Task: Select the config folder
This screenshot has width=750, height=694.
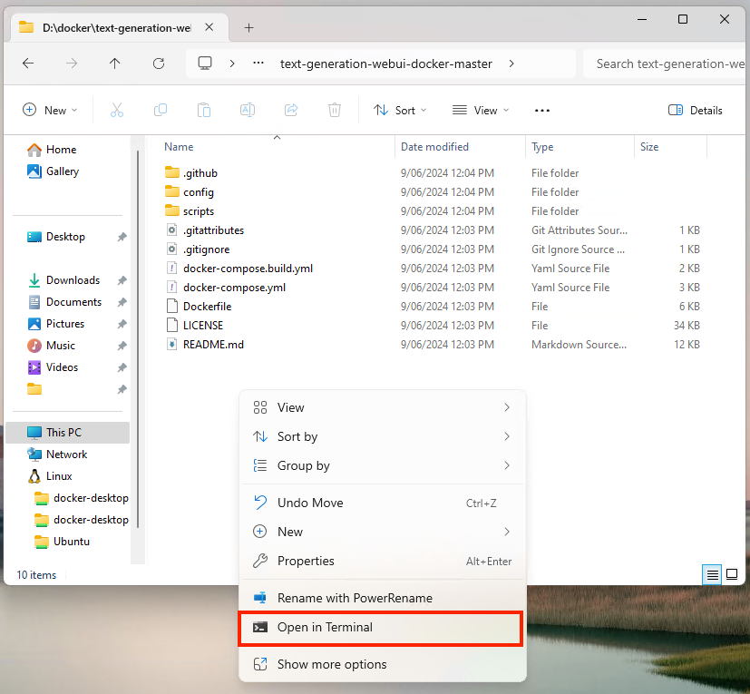Action: (198, 192)
